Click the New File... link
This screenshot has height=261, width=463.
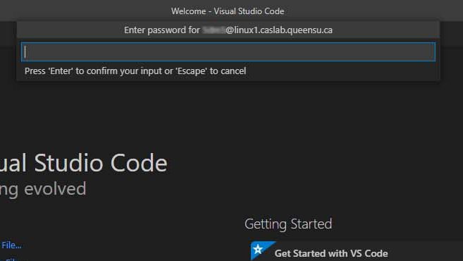tap(11, 245)
